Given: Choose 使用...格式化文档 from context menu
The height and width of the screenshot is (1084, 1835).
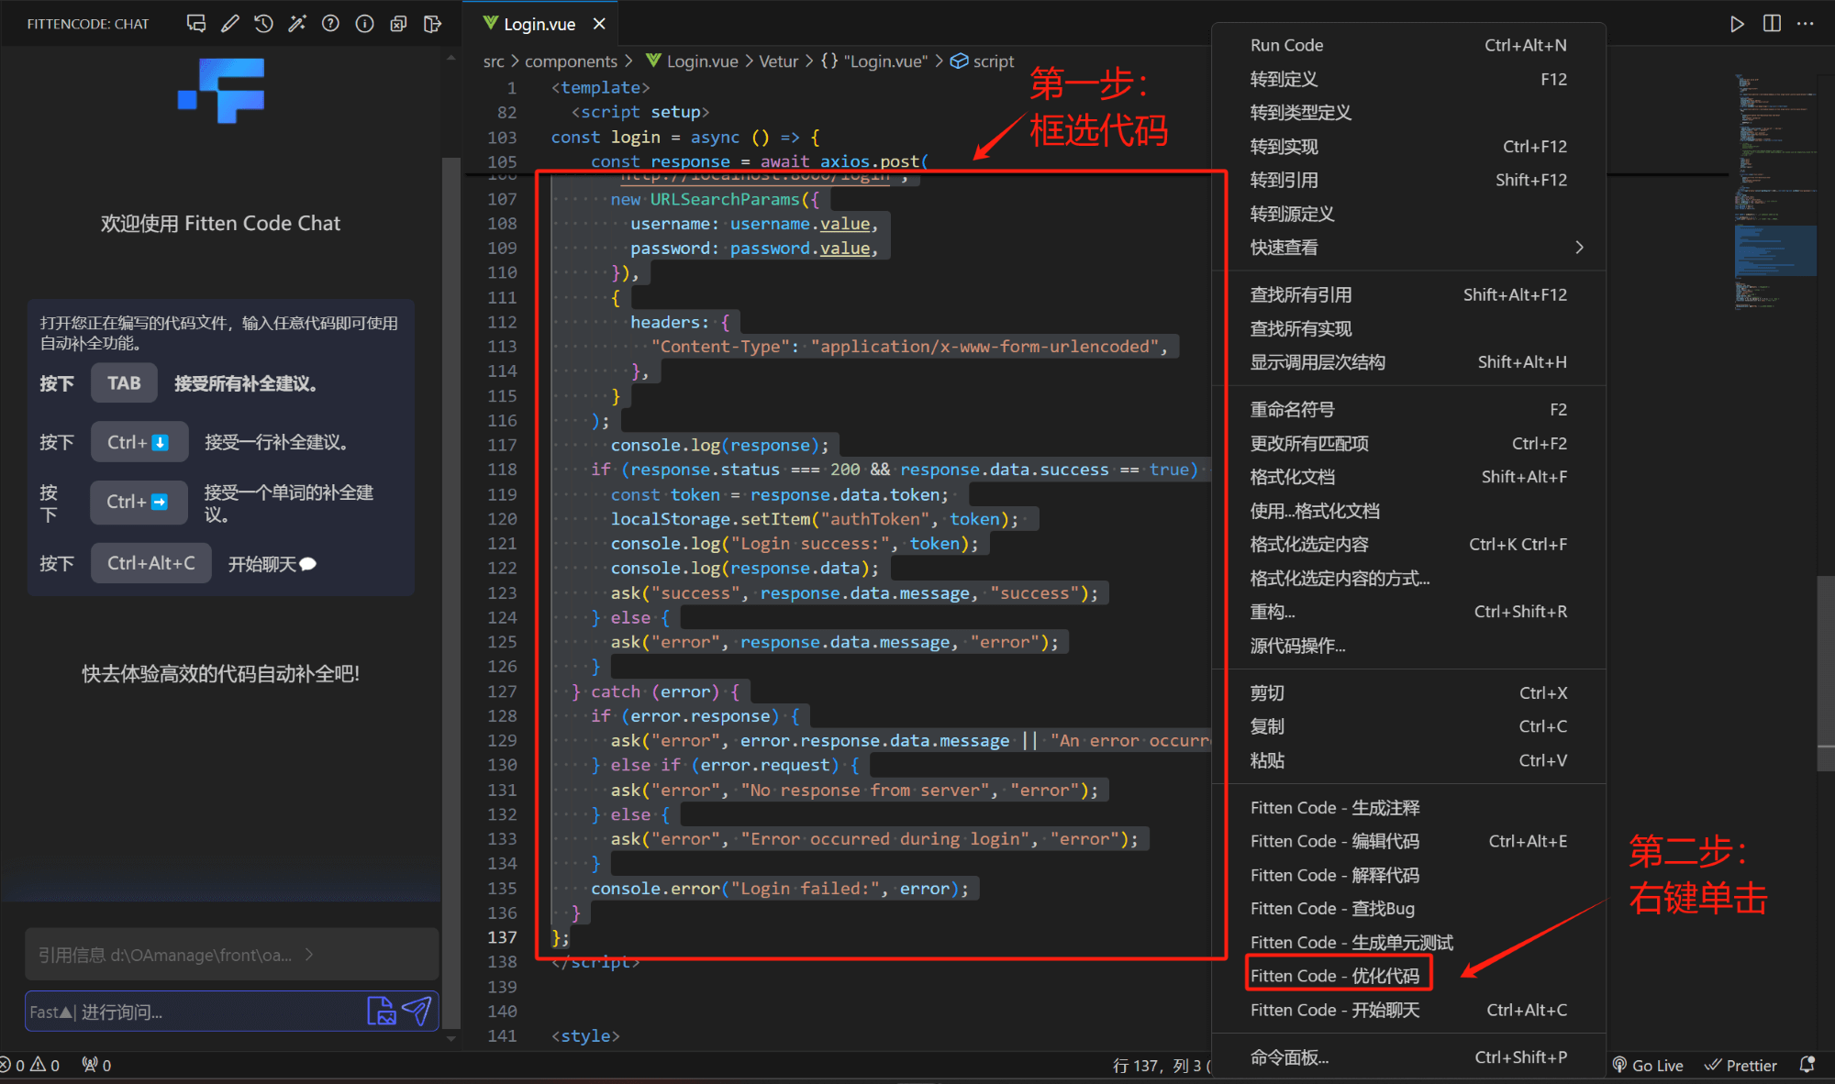Looking at the screenshot, I should pos(1408,511).
